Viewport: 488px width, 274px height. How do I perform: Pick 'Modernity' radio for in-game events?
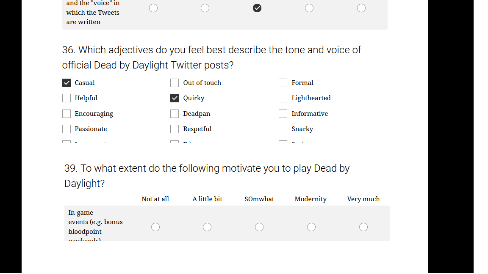coord(311,227)
